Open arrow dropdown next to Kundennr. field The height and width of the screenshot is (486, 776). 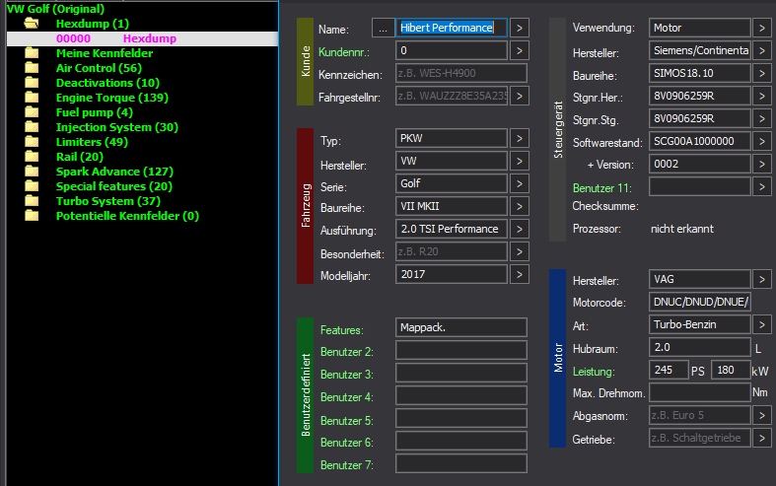(x=520, y=50)
